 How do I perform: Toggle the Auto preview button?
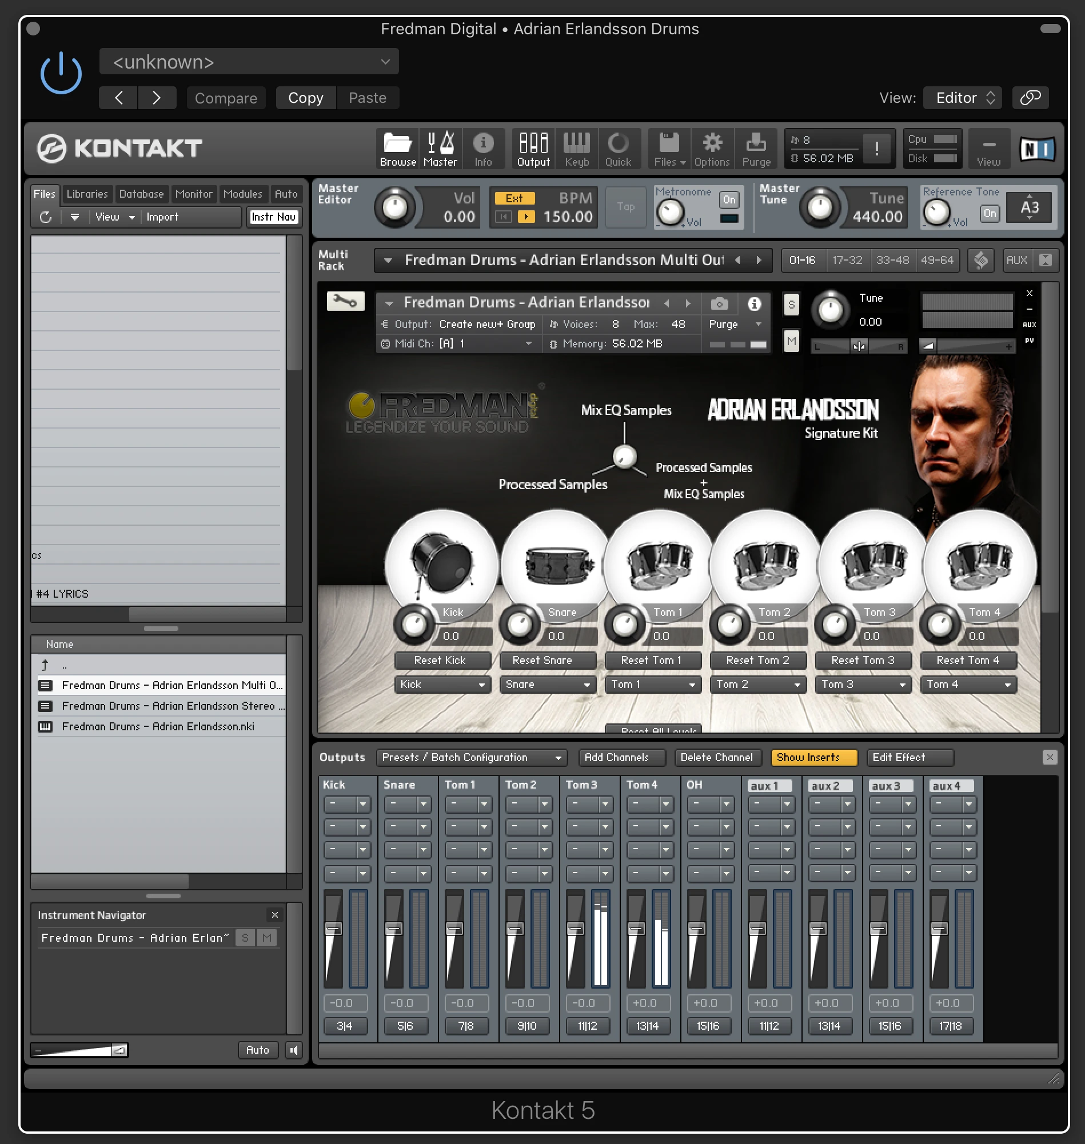point(257,1050)
